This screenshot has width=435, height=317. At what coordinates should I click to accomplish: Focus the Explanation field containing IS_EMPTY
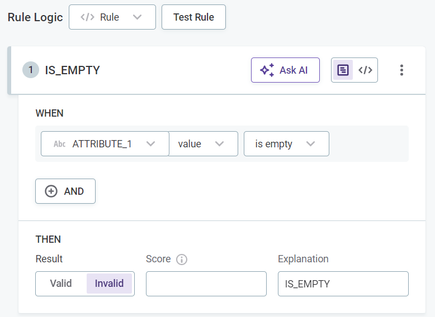(343, 284)
